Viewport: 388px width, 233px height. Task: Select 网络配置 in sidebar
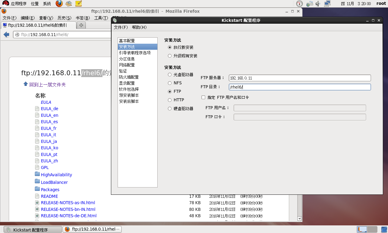137,65
